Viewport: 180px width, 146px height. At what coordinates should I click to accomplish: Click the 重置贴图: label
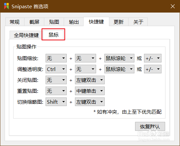tap(28, 91)
